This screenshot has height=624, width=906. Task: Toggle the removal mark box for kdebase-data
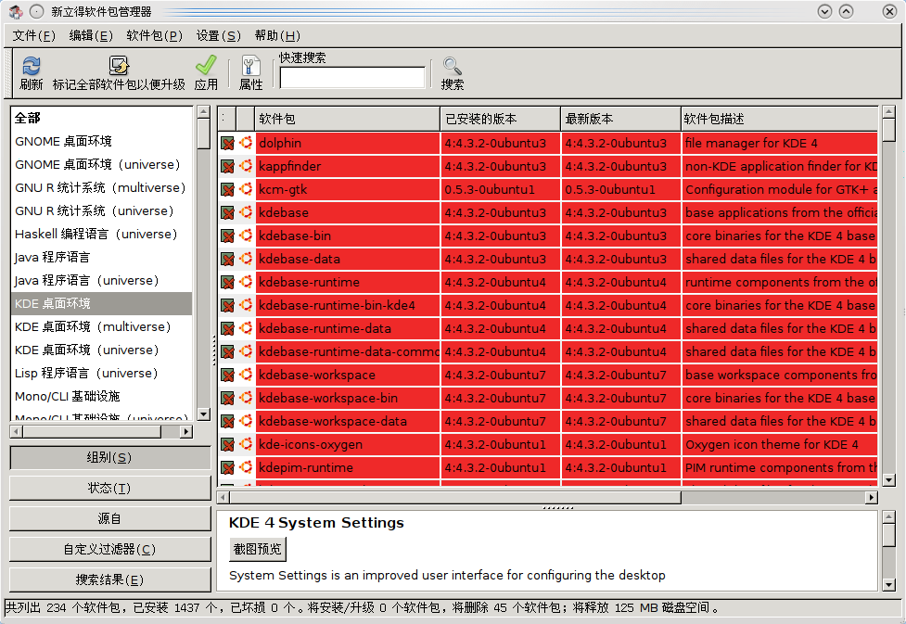click(227, 259)
